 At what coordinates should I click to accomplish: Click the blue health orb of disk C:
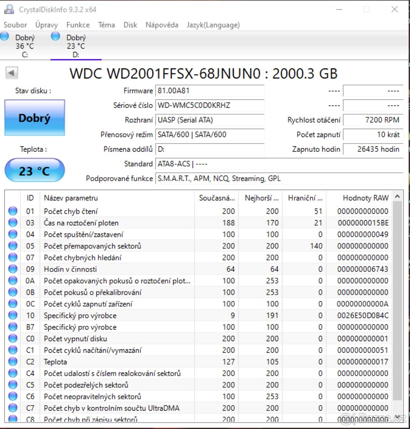(x=4, y=36)
